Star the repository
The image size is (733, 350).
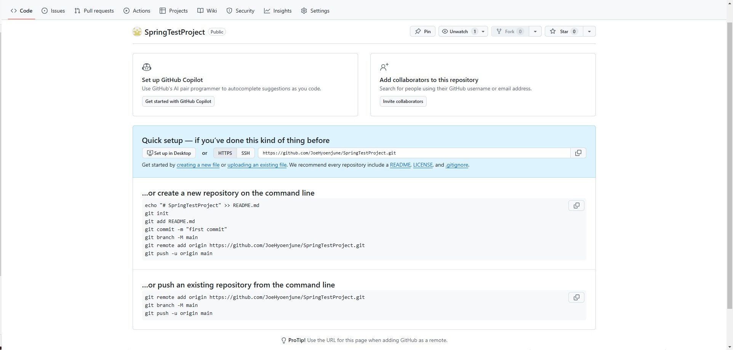point(564,31)
